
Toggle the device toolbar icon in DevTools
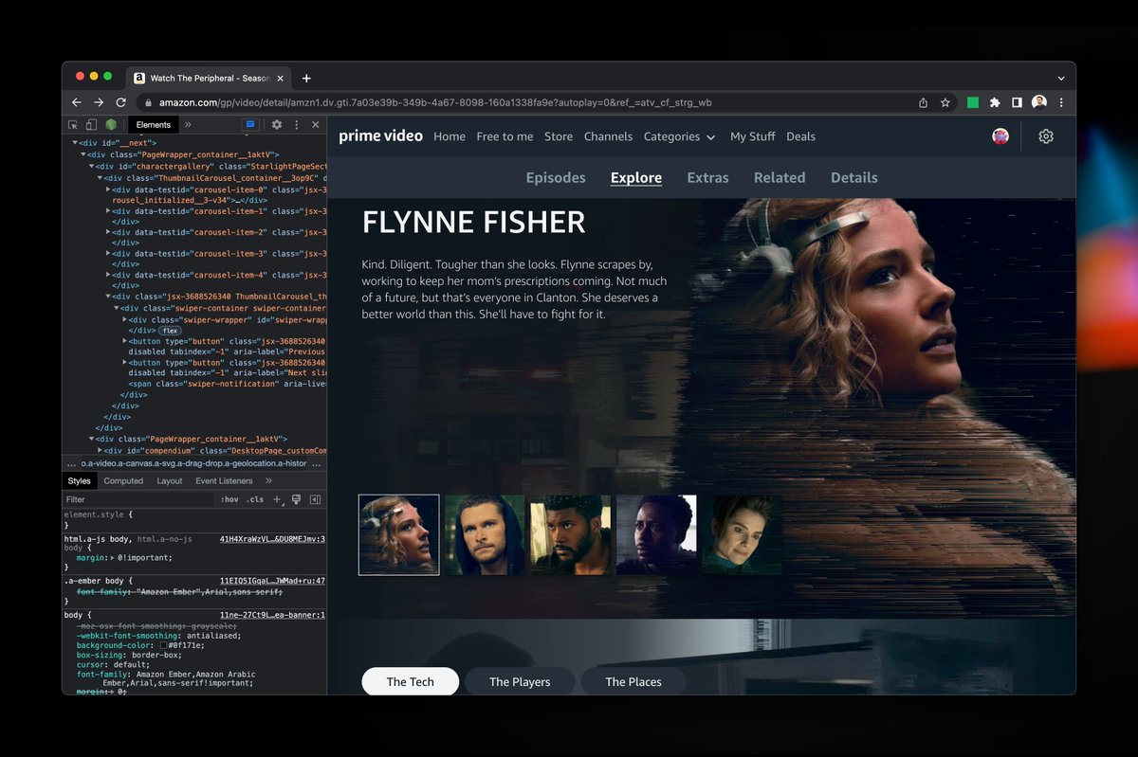click(x=91, y=124)
